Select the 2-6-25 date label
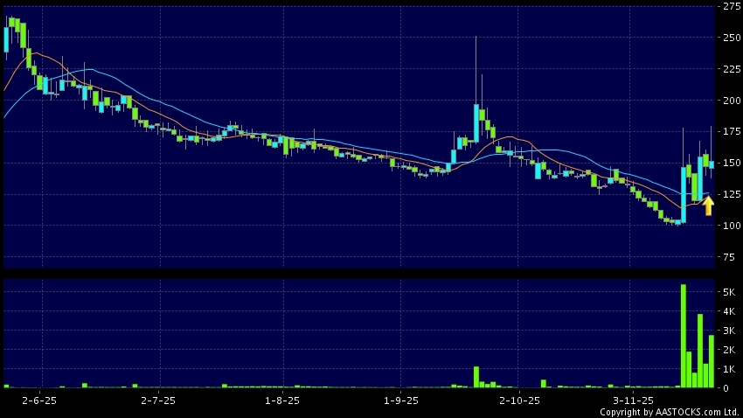This screenshot has width=743, height=418. (39, 400)
